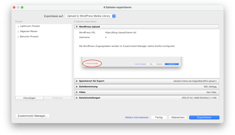Cancel export with Abbrechen
This screenshot has width=235, height=135.
pos(178,118)
